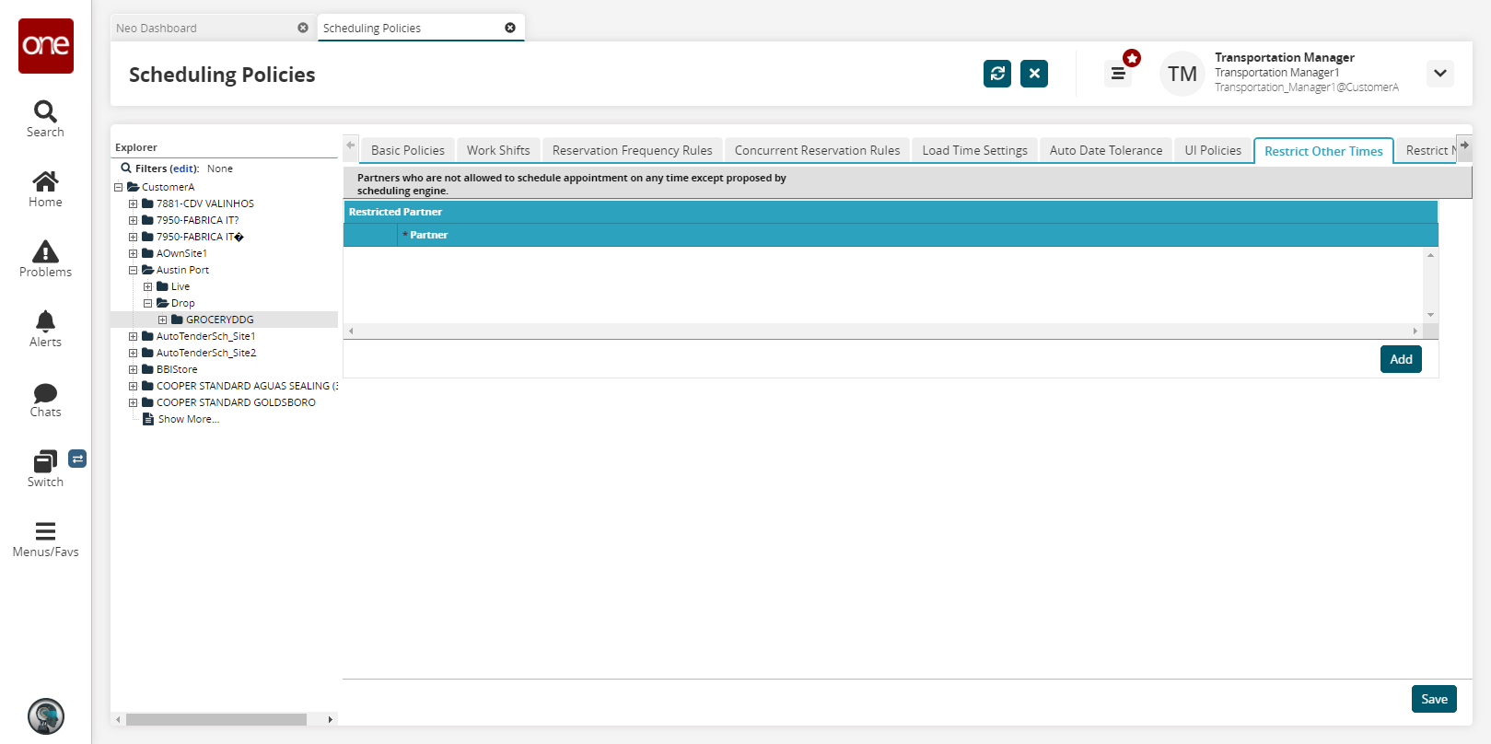The height and width of the screenshot is (744, 1491).
Task: Collapse the Austin Port folder node
Action: (133, 270)
